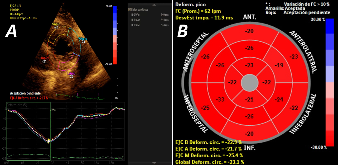The width and height of the screenshot is (338, 165).
Task: Collapse the Ciclos cardíacos tree section
Action: coord(129,10)
